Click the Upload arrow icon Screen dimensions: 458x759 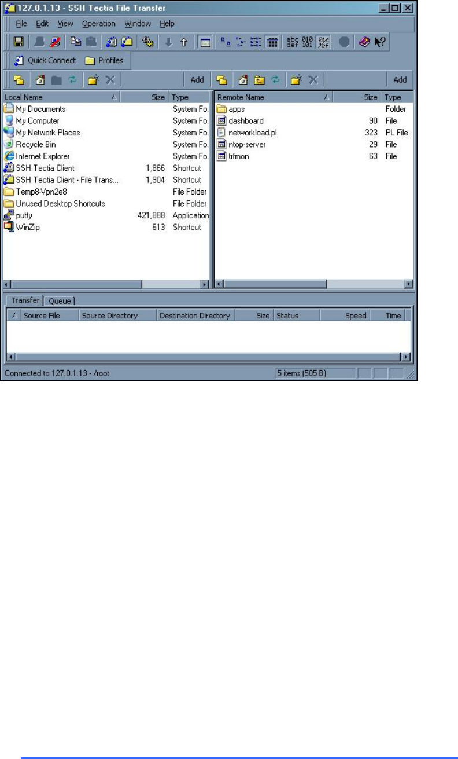coord(183,42)
